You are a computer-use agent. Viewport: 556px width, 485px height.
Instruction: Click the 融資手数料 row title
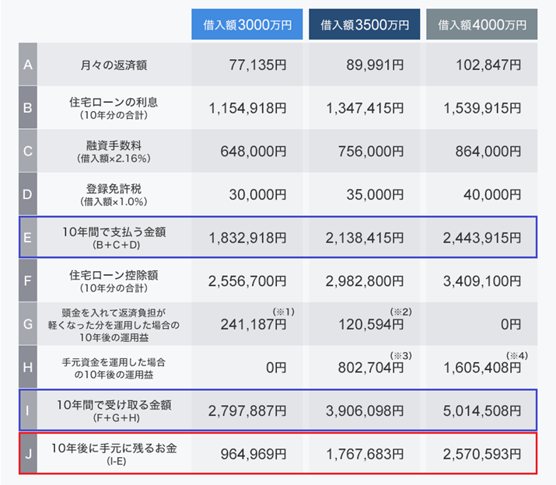point(114,145)
